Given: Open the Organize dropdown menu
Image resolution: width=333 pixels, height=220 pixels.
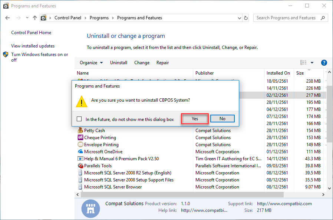Looking at the screenshot, I should [91, 63].
